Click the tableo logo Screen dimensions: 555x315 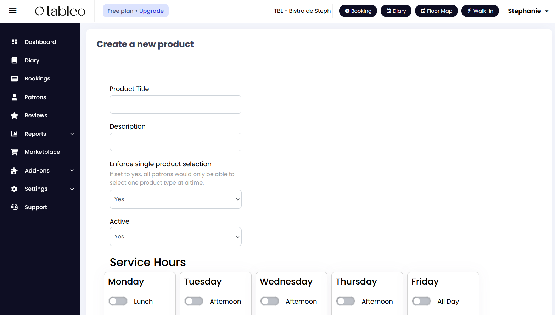click(x=60, y=11)
